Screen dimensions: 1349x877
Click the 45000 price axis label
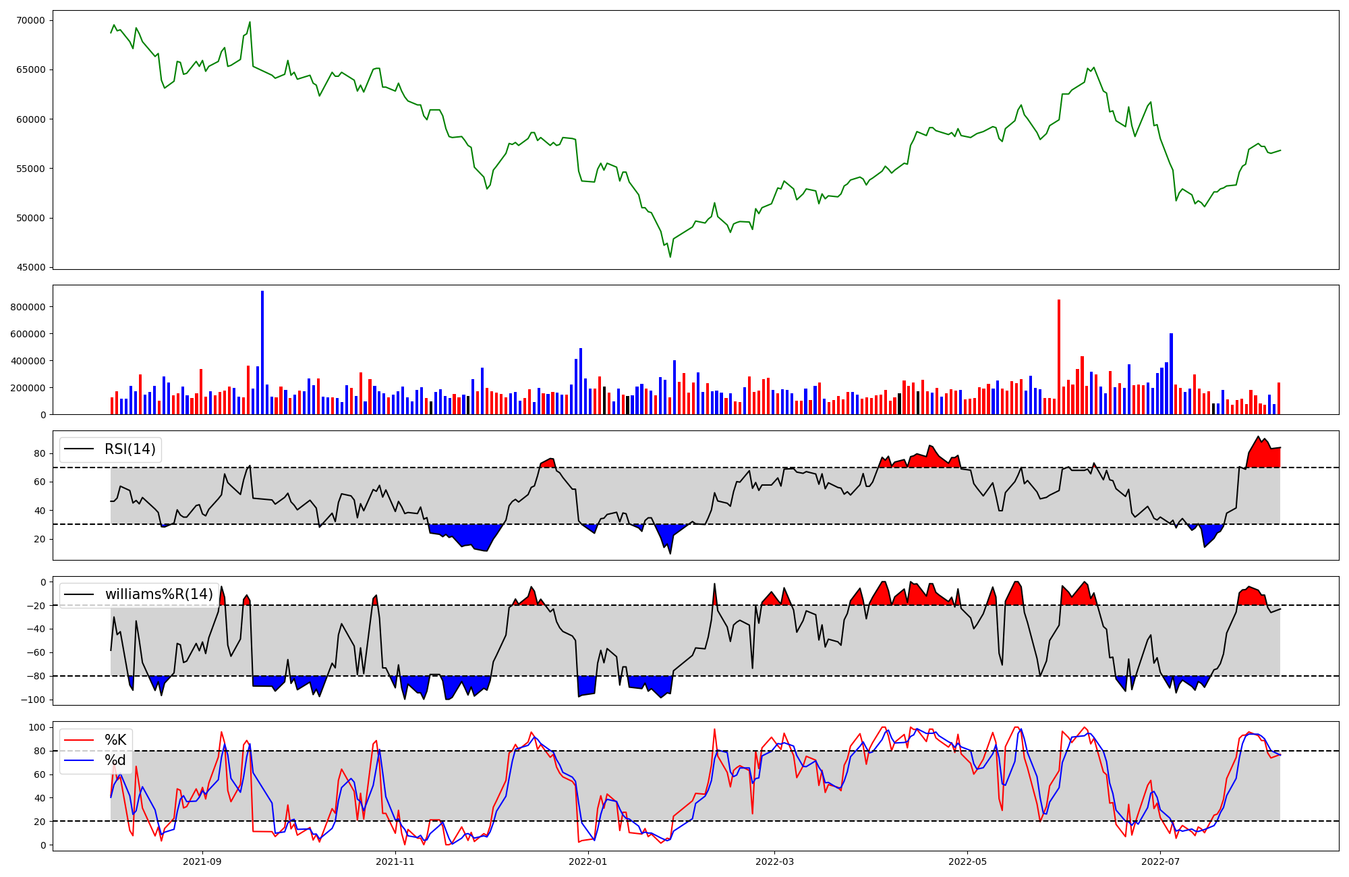(x=30, y=268)
